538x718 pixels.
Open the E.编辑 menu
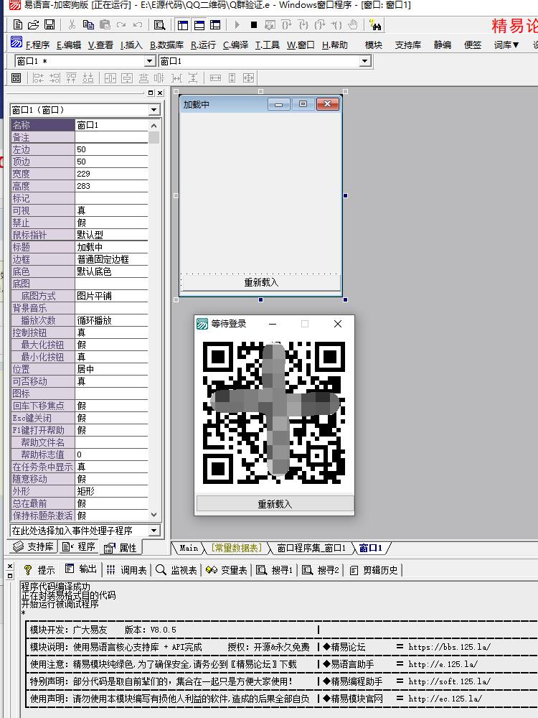[69, 45]
